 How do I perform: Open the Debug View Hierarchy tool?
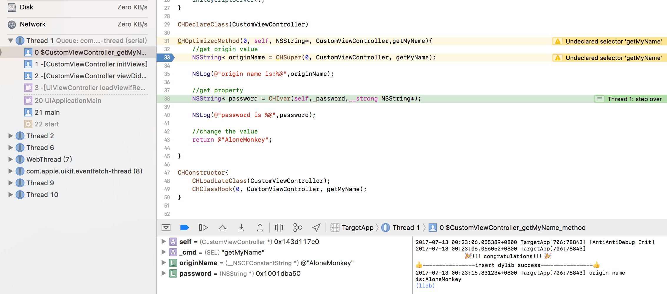[279, 227]
